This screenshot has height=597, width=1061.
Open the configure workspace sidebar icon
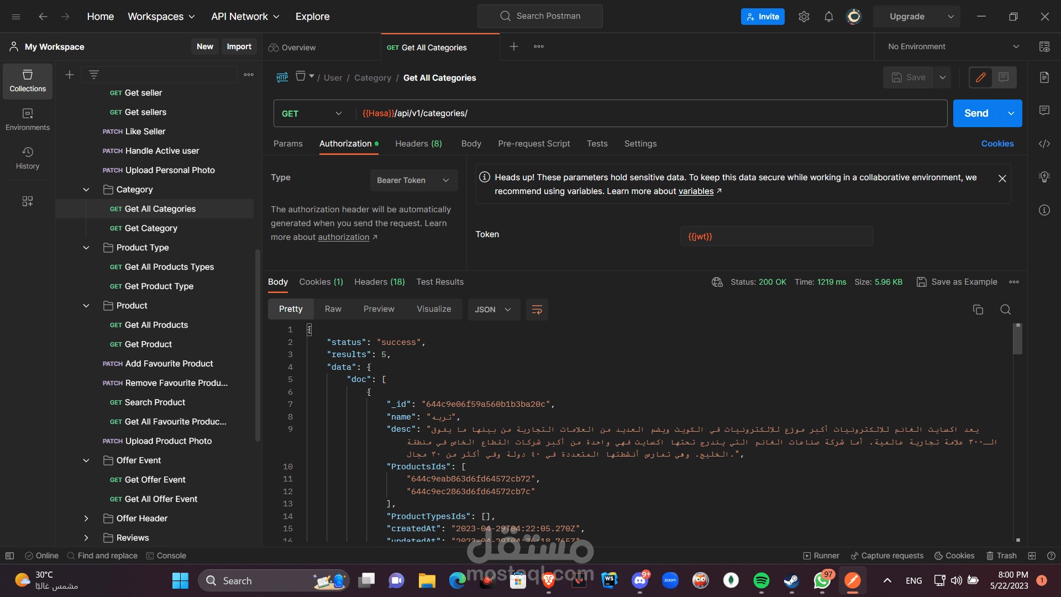tap(28, 201)
